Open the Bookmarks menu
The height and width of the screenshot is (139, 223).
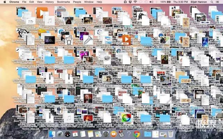pyautogui.click(x=63, y=2)
